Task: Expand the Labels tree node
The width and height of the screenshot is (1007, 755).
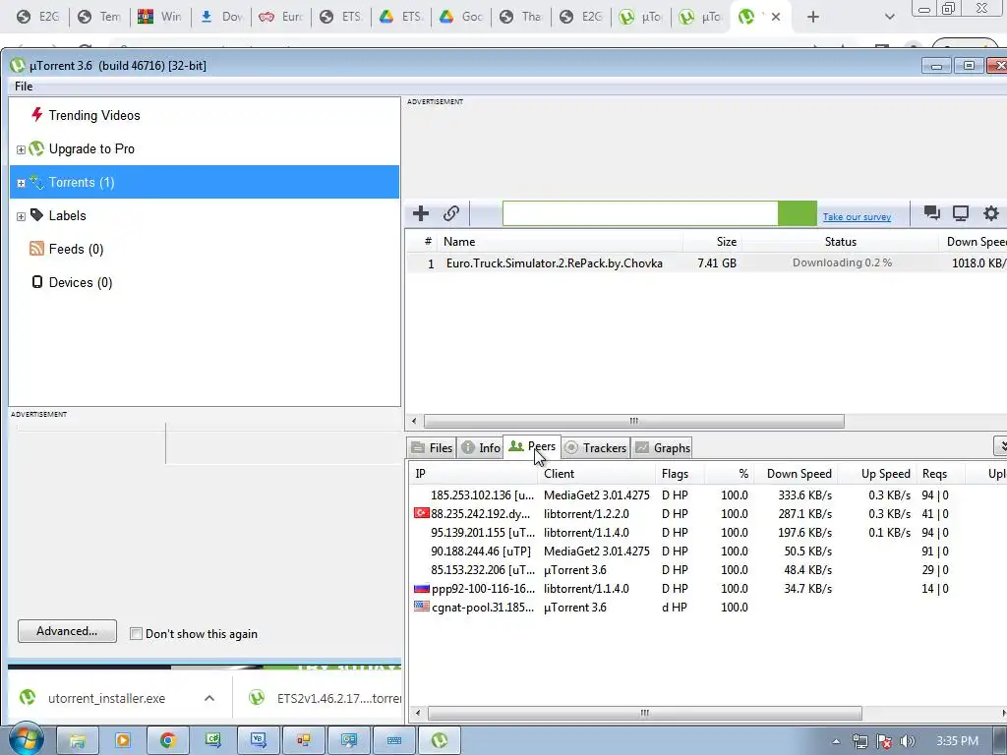Action: [x=21, y=216]
